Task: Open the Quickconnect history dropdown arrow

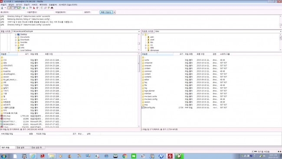Action: click(x=115, y=12)
